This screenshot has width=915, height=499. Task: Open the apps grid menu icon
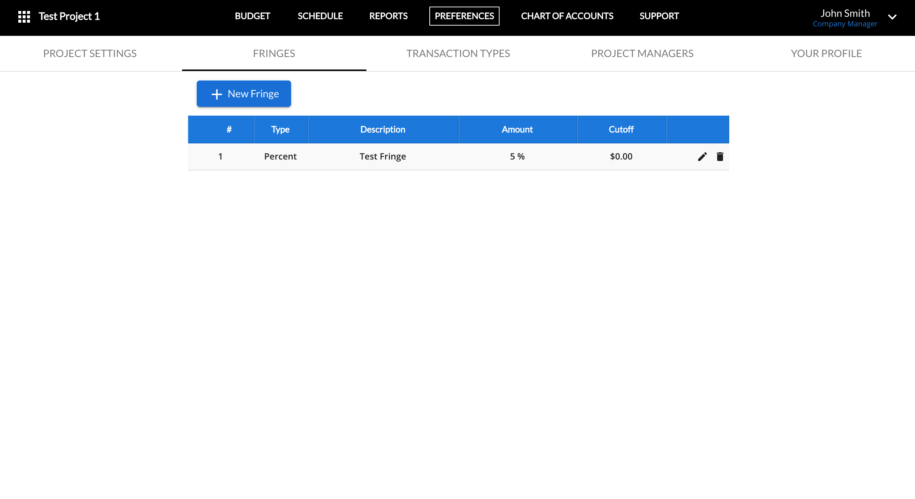[24, 16]
